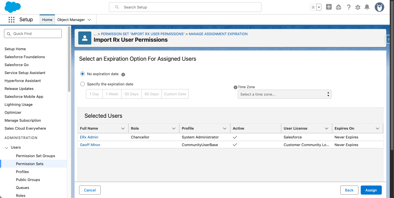This screenshot has width=394, height=198.
Task: Open Profiles in the sidebar
Action: [22, 172]
